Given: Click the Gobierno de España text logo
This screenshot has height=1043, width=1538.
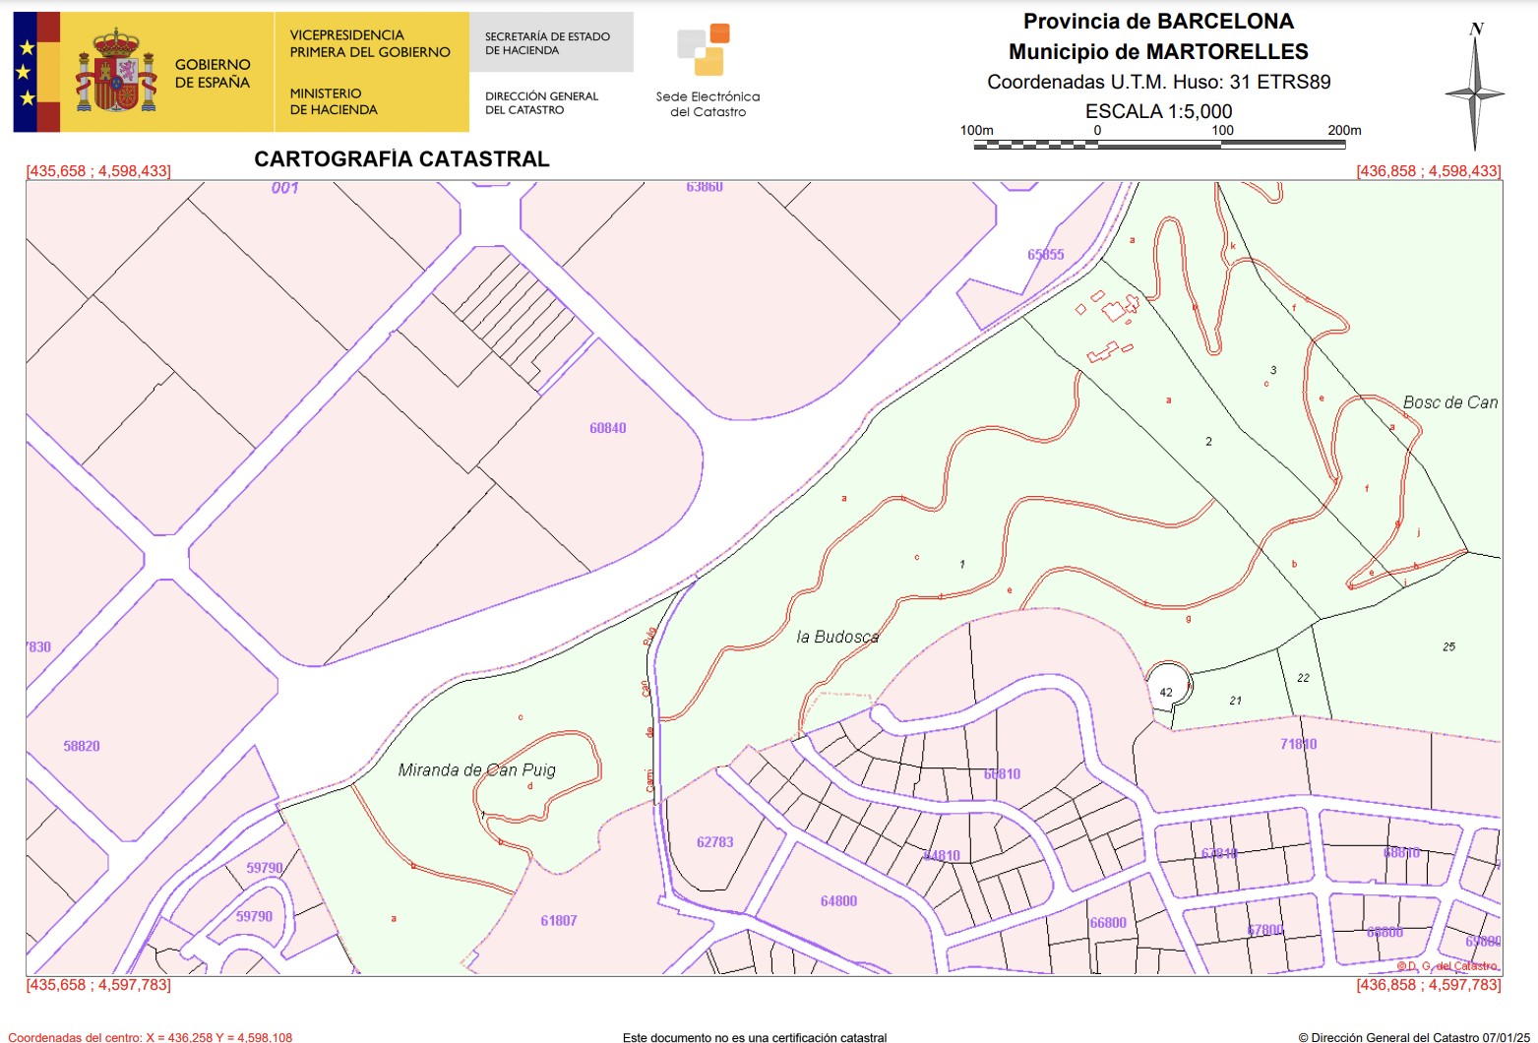Looking at the screenshot, I should (212, 74).
